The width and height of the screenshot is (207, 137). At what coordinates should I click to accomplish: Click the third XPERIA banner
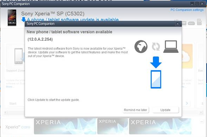(160, 126)
